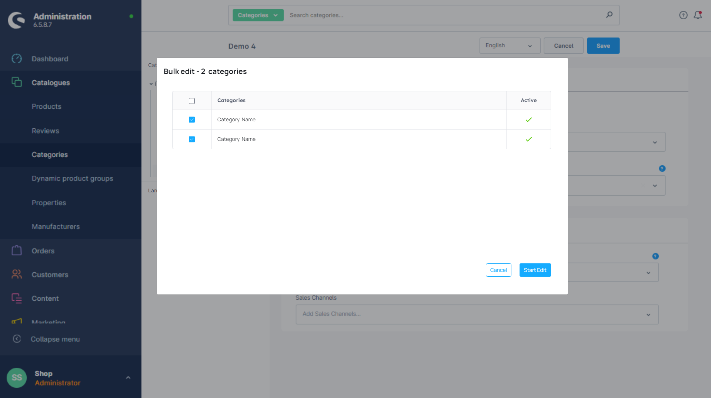Expand the Shop Administrator user menu chevron
This screenshot has height=398, width=711.
128,378
